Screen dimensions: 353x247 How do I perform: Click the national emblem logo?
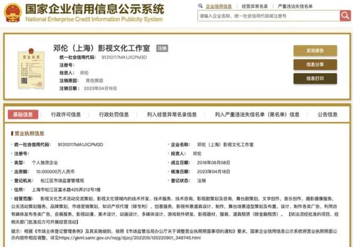12,13
